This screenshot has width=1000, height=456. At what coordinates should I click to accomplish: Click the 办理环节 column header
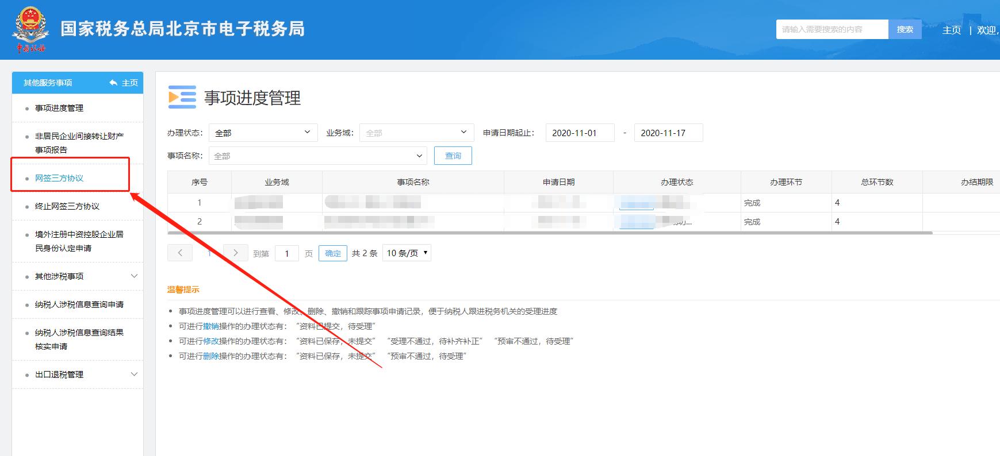point(786,182)
